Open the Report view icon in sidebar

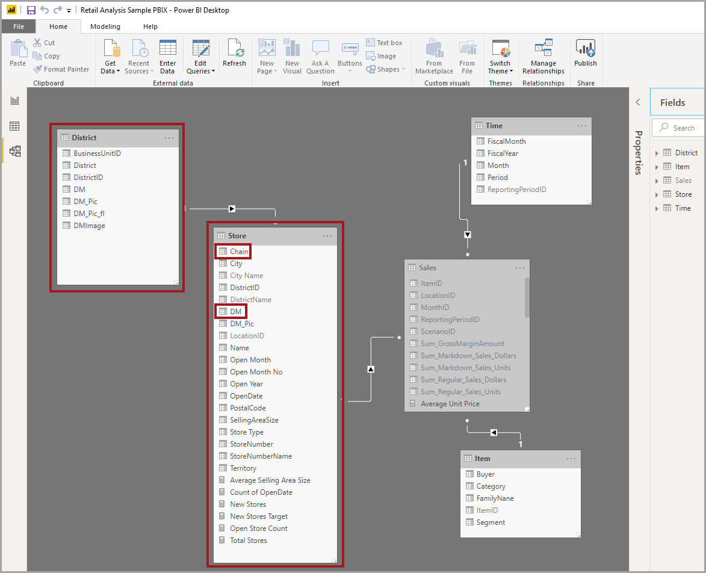(14, 101)
